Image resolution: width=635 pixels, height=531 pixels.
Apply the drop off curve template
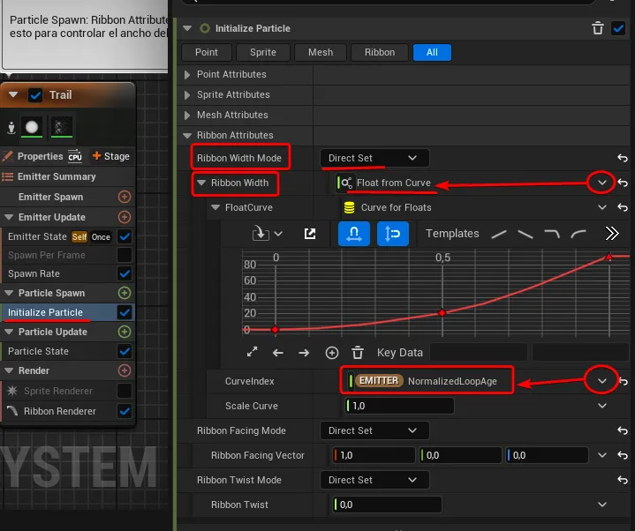(552, 234)
